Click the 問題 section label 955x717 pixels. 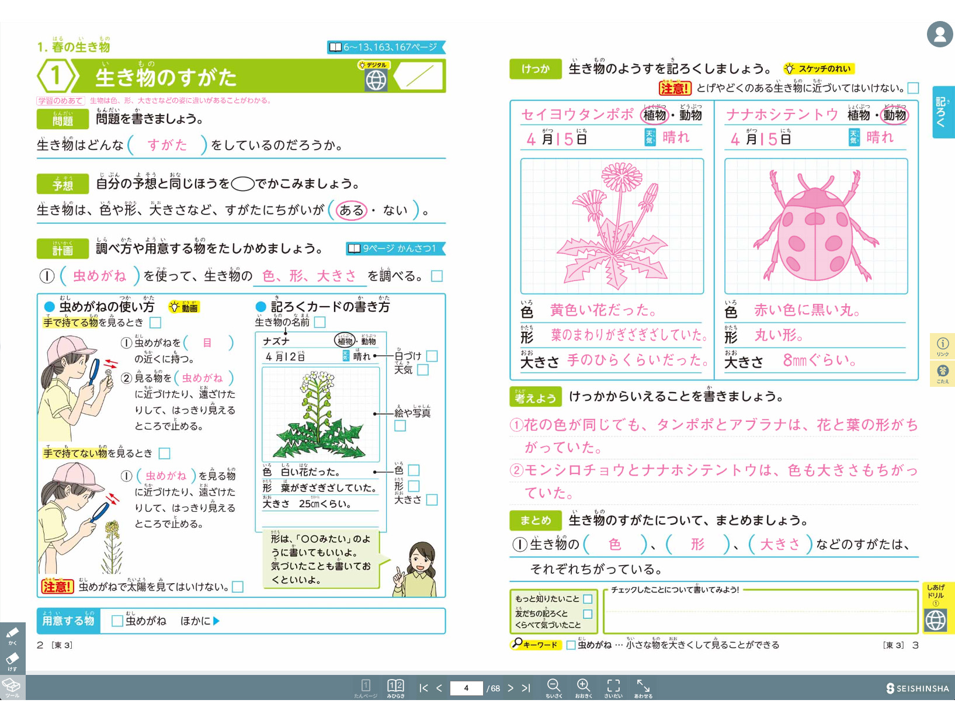pyautogui.click(x=62, y=119)
